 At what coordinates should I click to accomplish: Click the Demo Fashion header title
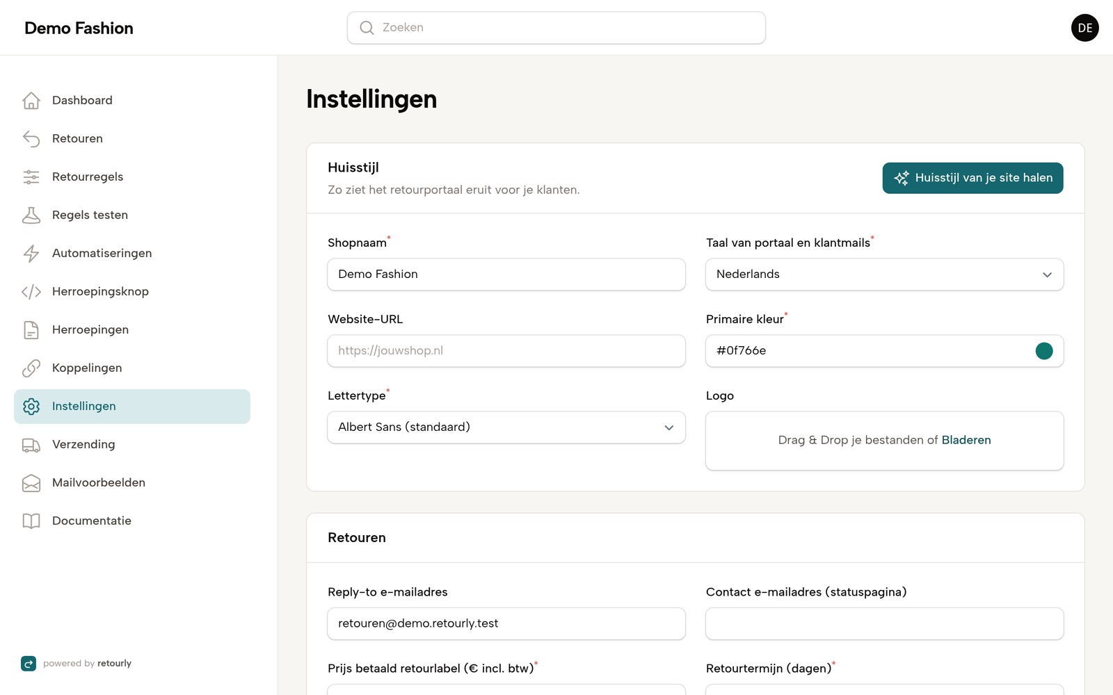point(79,28)
